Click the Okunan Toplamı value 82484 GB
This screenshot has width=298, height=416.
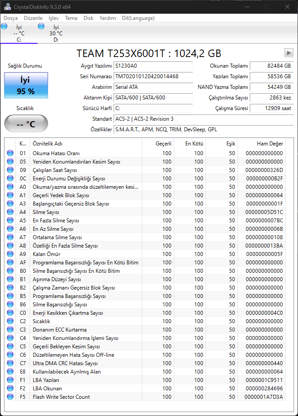[x=272, y=66]
